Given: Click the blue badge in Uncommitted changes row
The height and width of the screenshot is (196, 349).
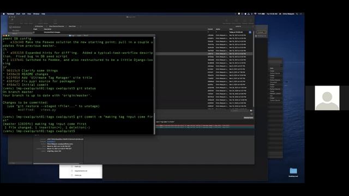Looking at the screenshot, I should coord(250,32).
